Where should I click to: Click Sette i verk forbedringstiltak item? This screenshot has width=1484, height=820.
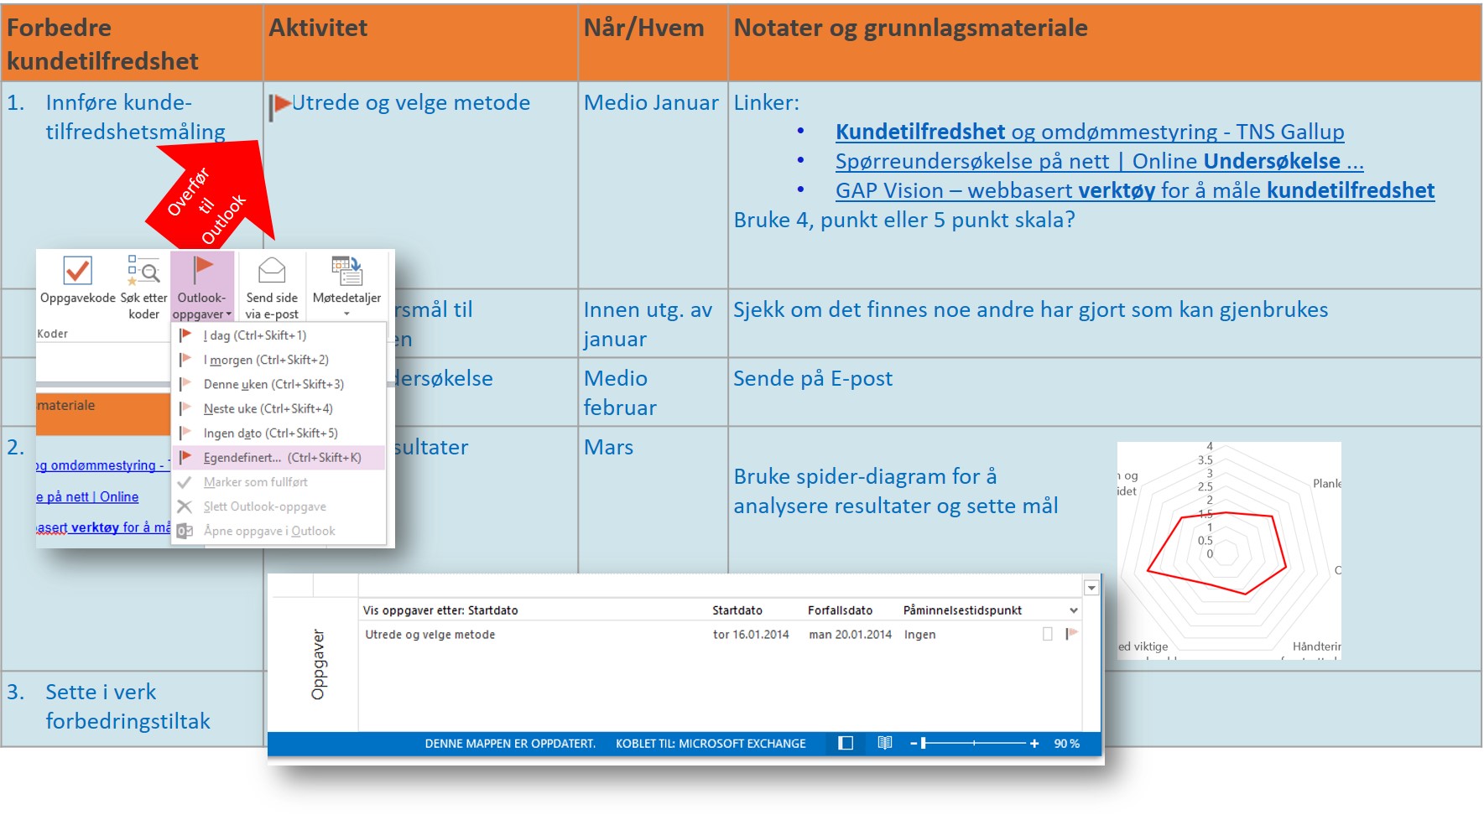[128, 706]
